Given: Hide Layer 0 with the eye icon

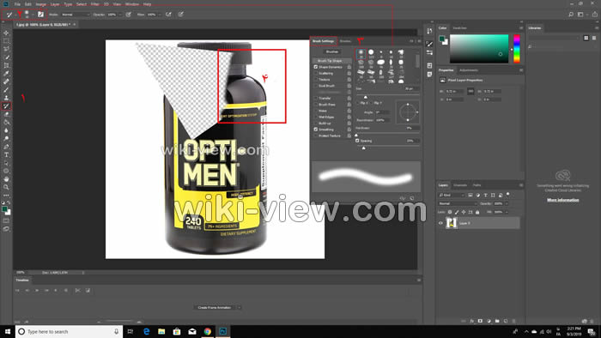Looking at the screenshot, I should 440,223.
